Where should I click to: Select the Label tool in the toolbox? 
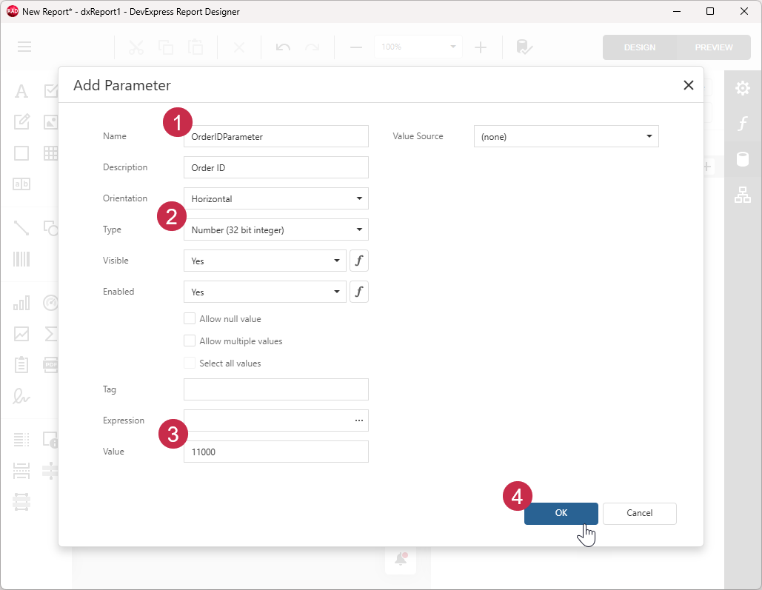[x=21, y=90]
